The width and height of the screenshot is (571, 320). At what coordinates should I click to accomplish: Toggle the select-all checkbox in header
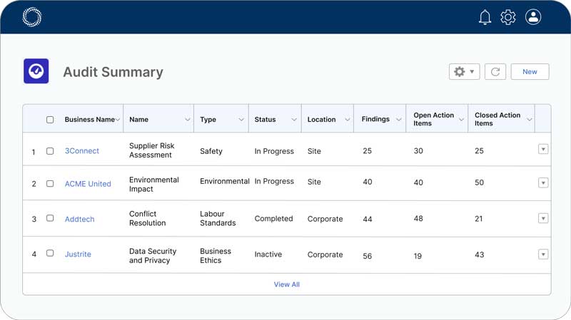point(50,120)
